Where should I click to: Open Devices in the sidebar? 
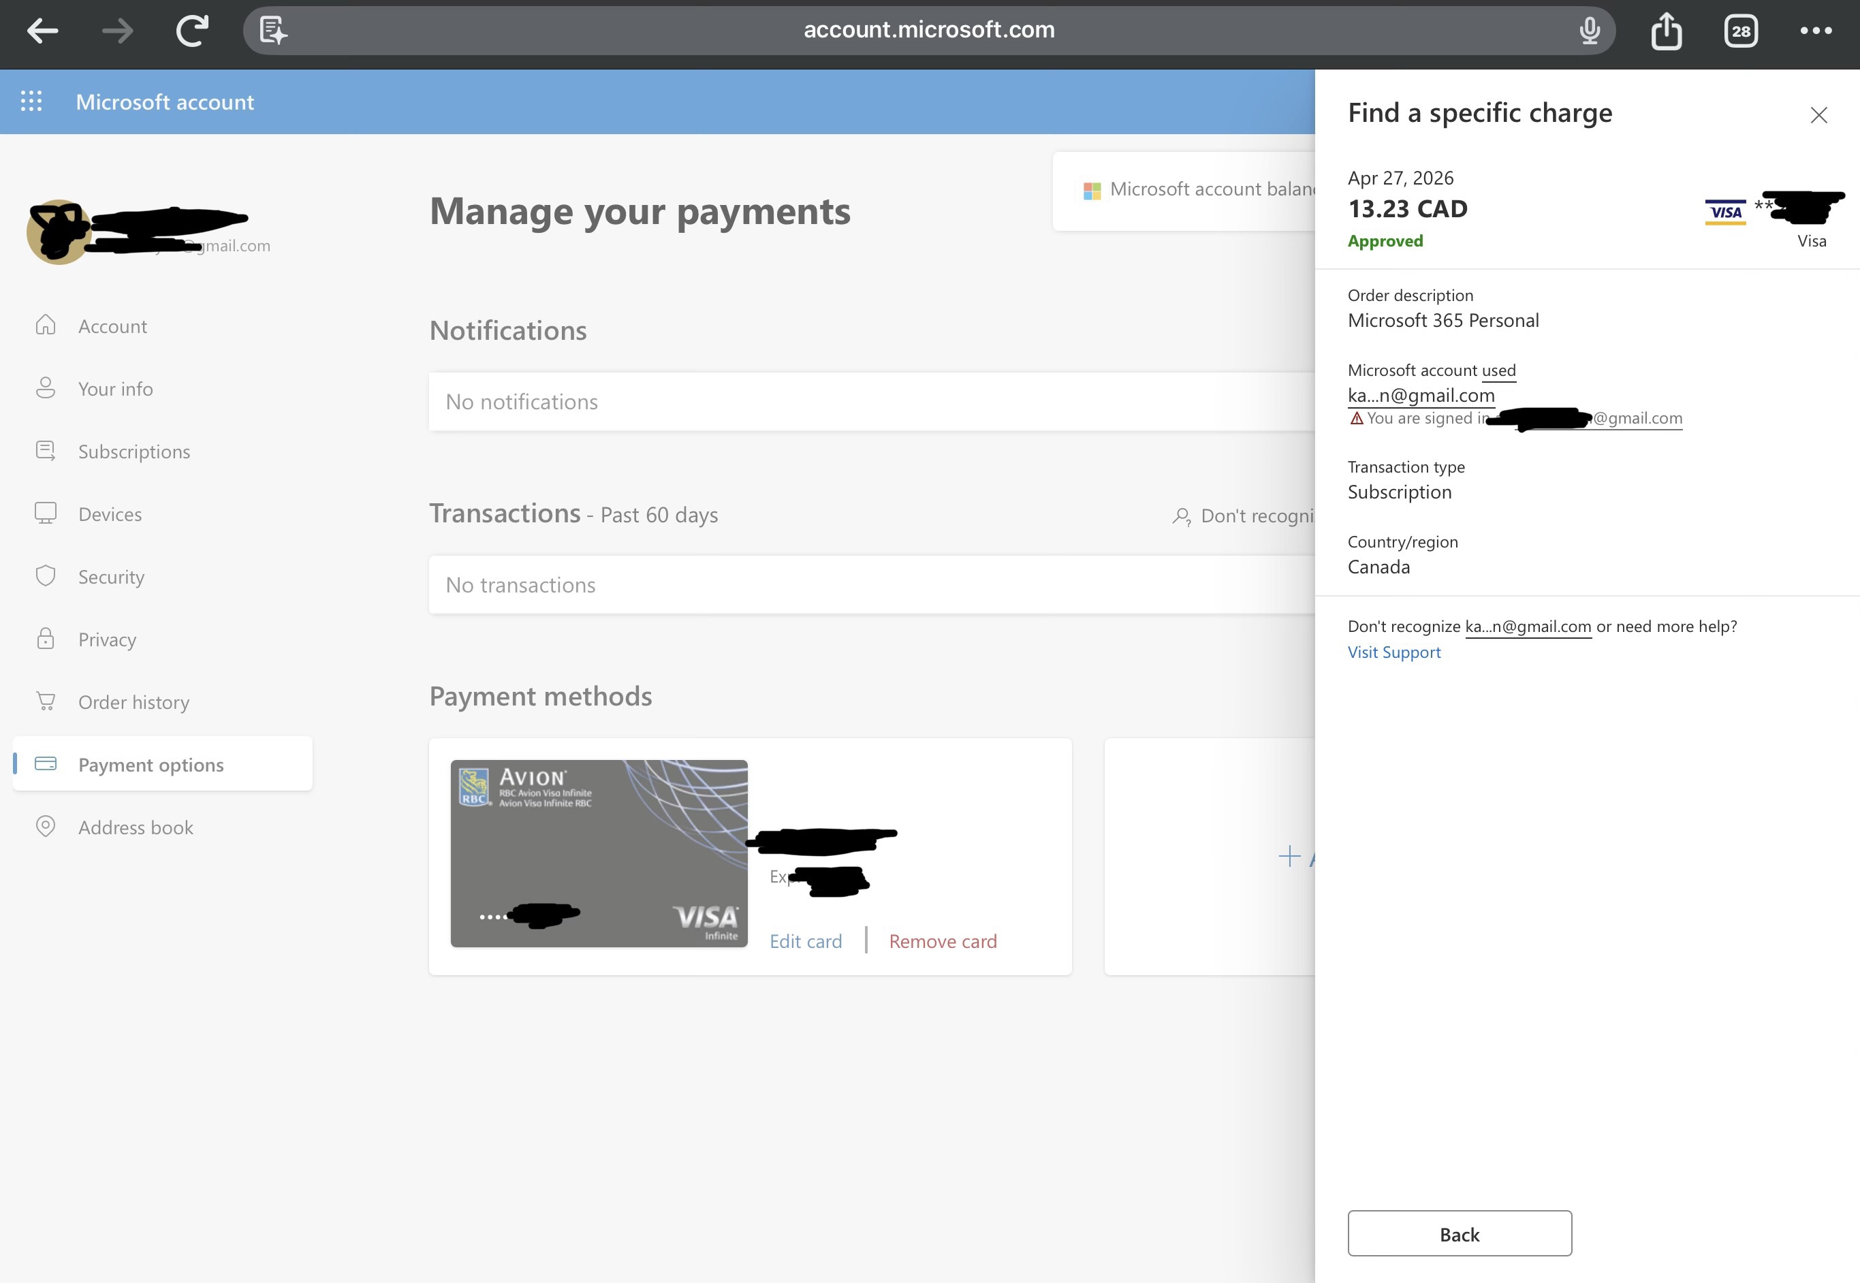coord(110,514)
